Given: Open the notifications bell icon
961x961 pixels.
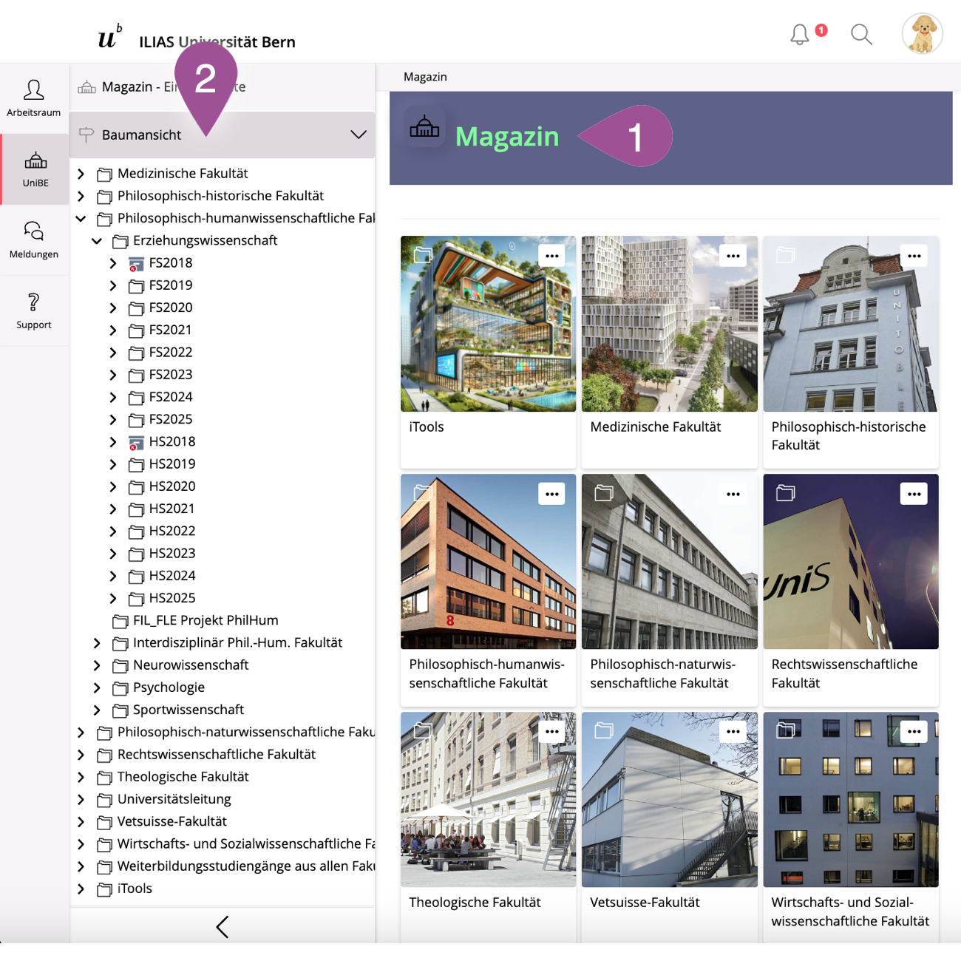Looking at the screenshot, I should [799, 35].
